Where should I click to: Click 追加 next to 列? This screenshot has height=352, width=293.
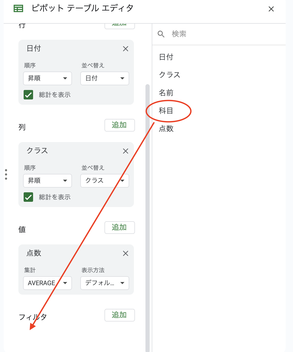119,125
